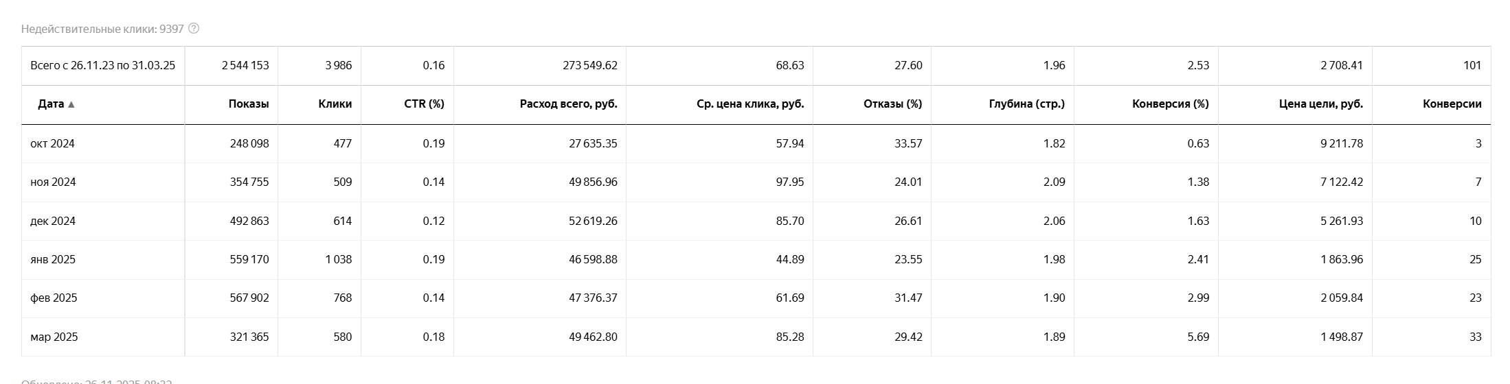Sort by Расход всего, руб. header
Viewport: 1510px width, 384px height.
coord(568,104)
